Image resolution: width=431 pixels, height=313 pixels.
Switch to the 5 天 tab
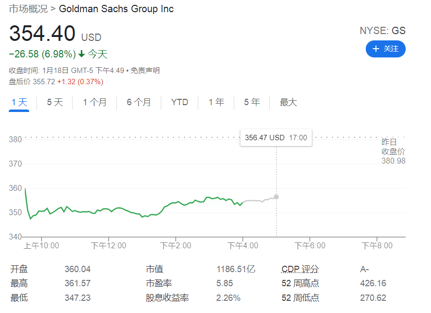click(55, 102)
